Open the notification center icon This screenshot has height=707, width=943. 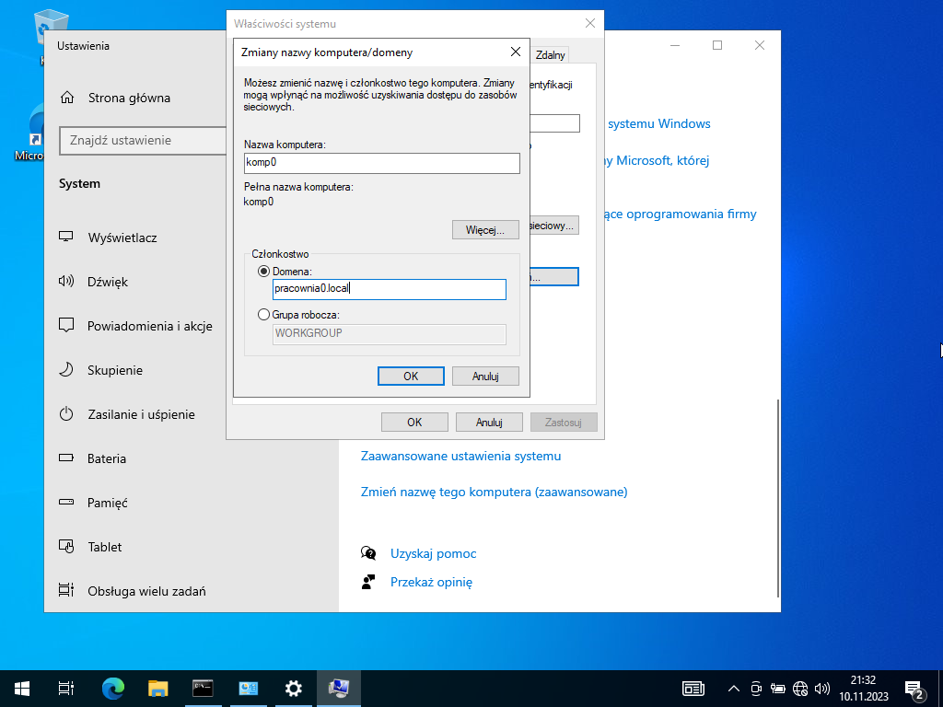point(914,689)
